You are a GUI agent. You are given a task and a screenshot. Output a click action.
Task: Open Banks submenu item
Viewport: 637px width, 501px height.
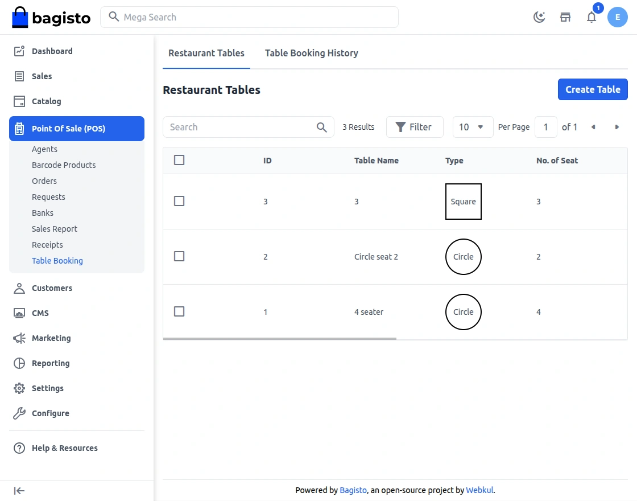click(43, 213)
